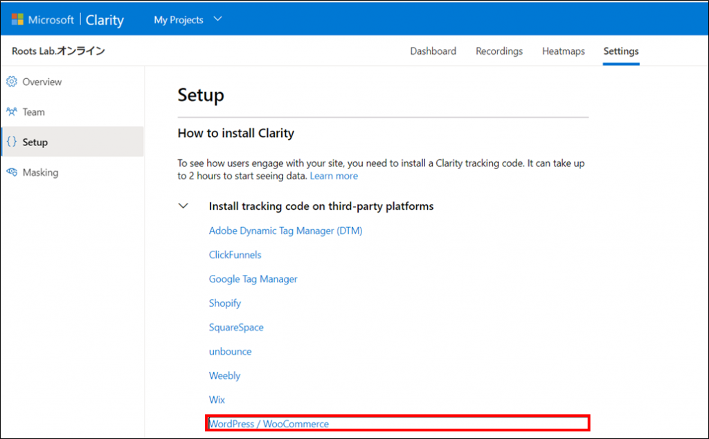Click the Setup curly braces icon
Image resolution: width=709 pixels, height=439 pixels.
(11, 142)
